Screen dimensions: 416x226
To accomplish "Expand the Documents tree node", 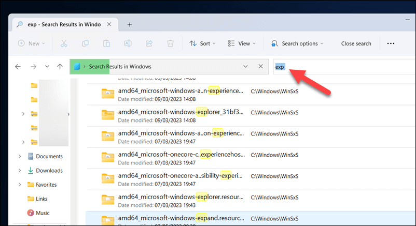I will (x=20, y=156).
